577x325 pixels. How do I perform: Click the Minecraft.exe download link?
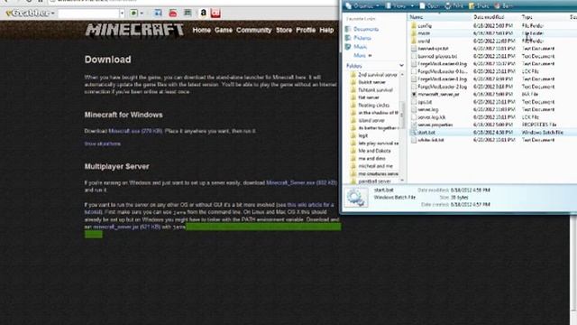(x=135, y=131)
